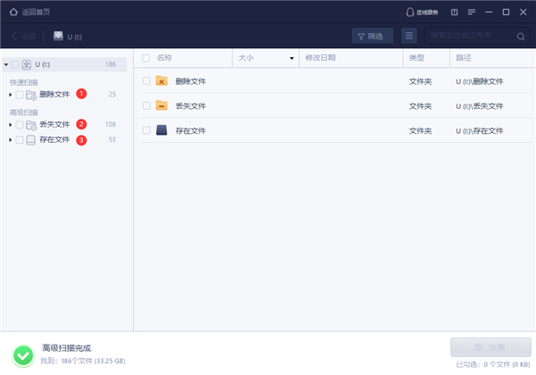
Task: Check 删除文件 row in file list
Action: pos(147,81)
